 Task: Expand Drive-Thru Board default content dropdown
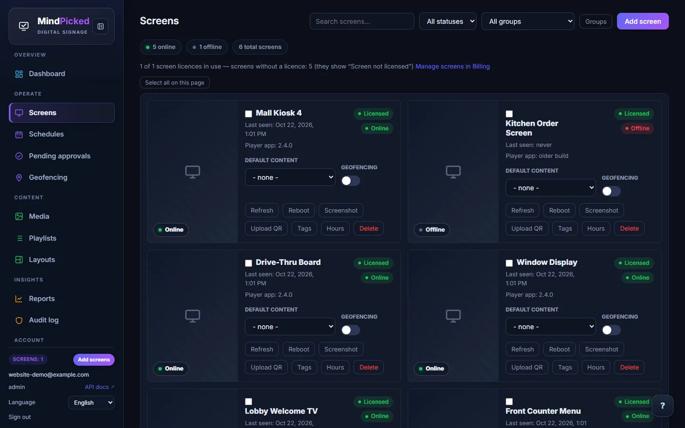click(x=290, y=327)
